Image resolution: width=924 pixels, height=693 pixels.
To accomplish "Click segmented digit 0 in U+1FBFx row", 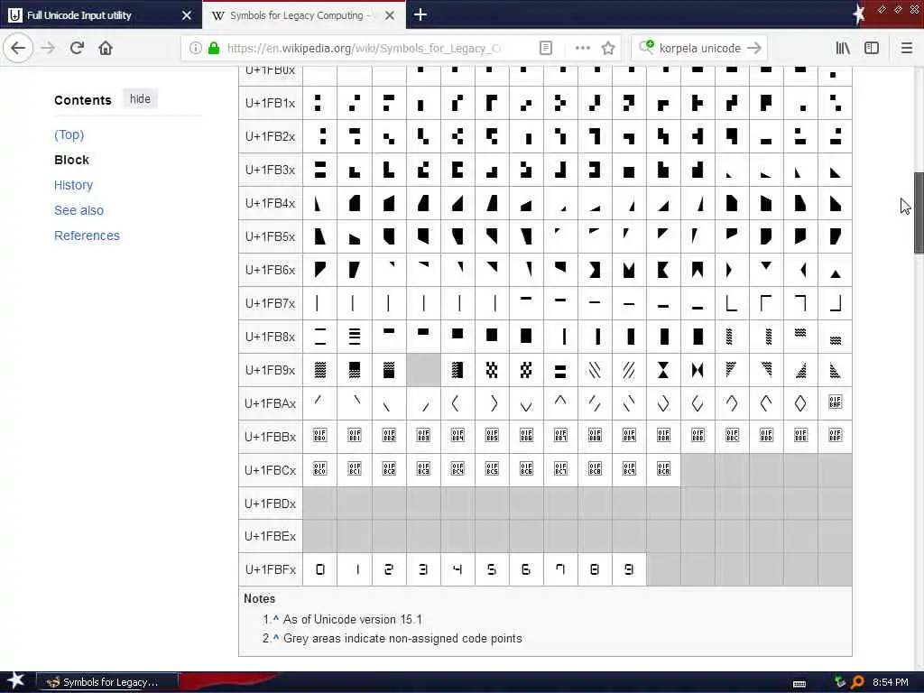I will coord(320,569).
